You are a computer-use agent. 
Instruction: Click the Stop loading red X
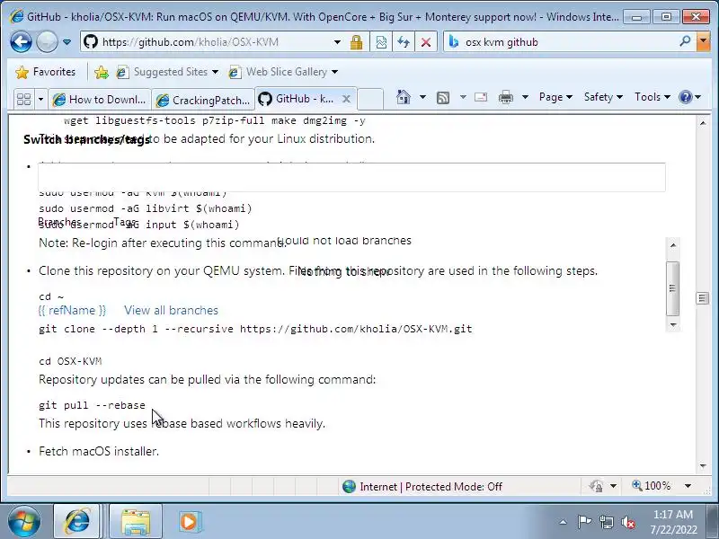point(425,42)
